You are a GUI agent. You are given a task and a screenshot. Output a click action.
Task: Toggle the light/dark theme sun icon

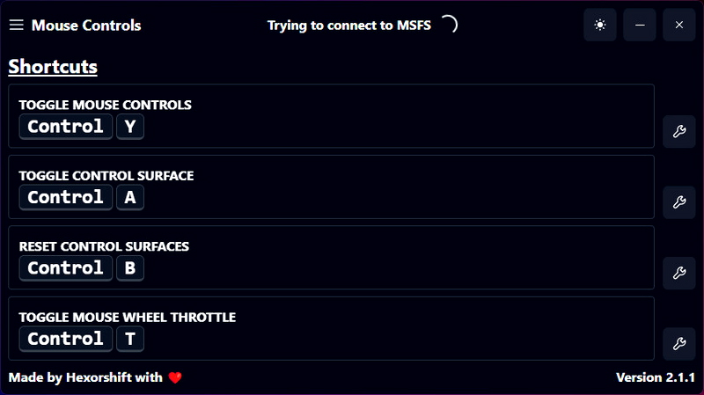600,26
